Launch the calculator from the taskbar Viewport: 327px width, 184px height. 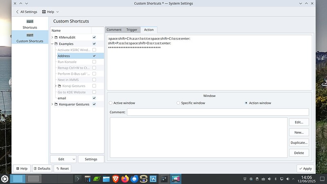87,179
